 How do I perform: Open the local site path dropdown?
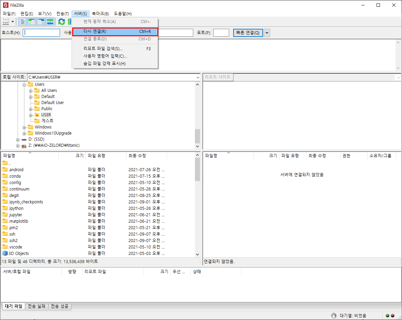[198, 77]
